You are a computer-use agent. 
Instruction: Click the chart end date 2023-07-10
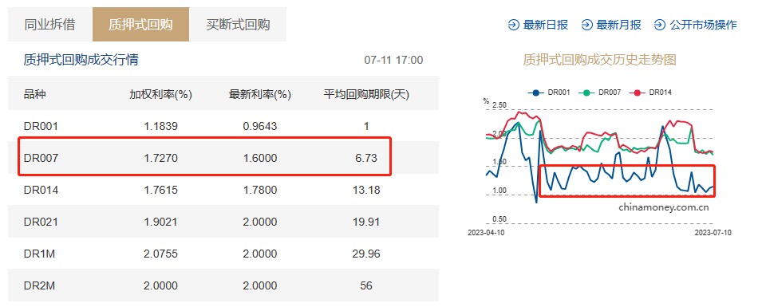pyautogui.click(x=713, y=233)
